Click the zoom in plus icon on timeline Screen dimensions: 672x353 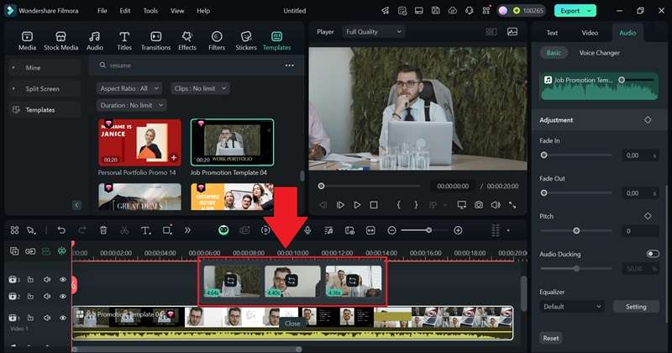point(458,230)
